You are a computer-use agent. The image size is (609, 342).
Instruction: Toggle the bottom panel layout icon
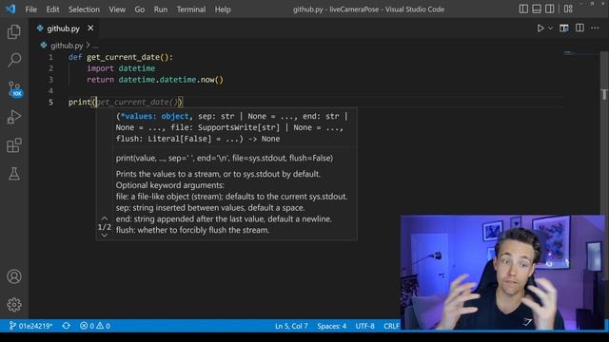537,9
